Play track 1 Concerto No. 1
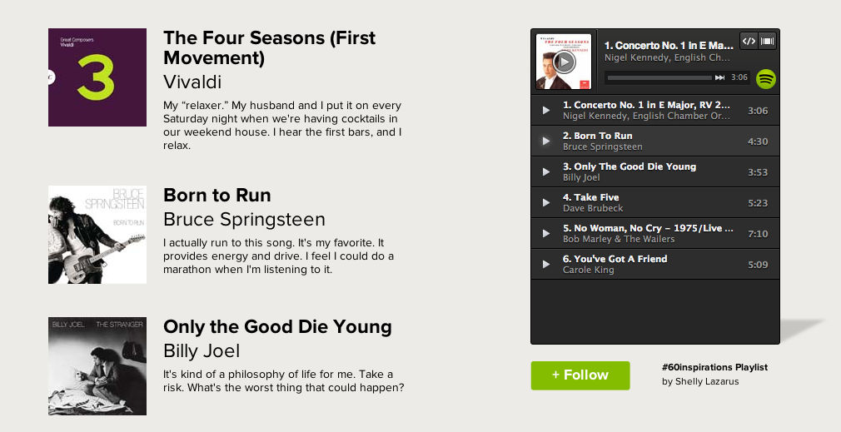This screenshot has height=432, width=841. pyautogui.click(x=546, y=111)
